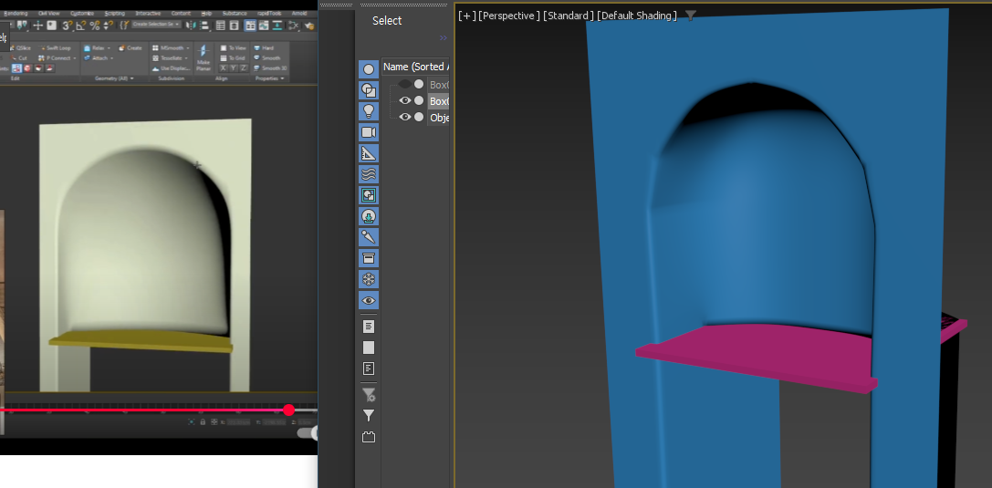Viewport: 992px width, 488px height.
Task: Toggle Percent Snap icon in video toolbar
Action: coord(95,26)
